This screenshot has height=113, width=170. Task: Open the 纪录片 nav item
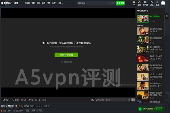pyautogui.click(x=54, y=3)
